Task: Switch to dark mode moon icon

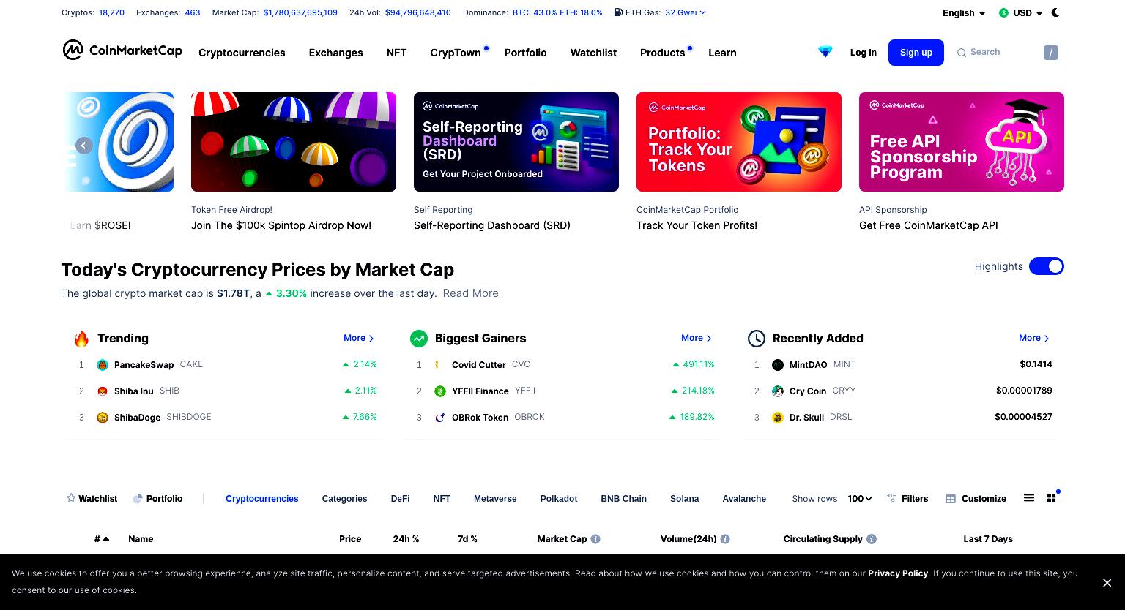Action: pos(1055,12)
